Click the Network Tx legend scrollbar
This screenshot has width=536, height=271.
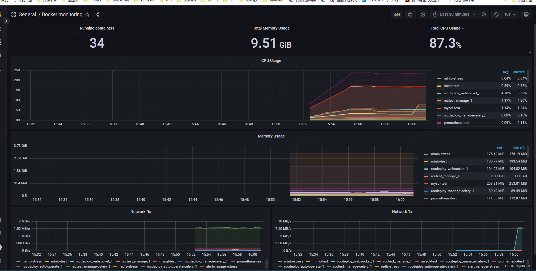click(528, 264)
